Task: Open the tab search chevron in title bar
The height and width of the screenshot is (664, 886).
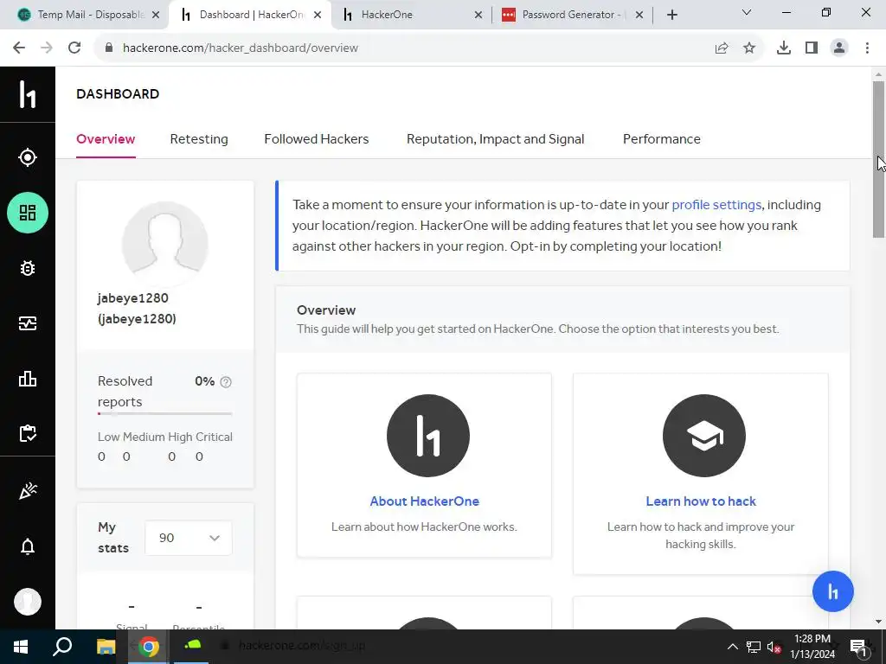Action: pyautogui.click(x=747, y=12)
